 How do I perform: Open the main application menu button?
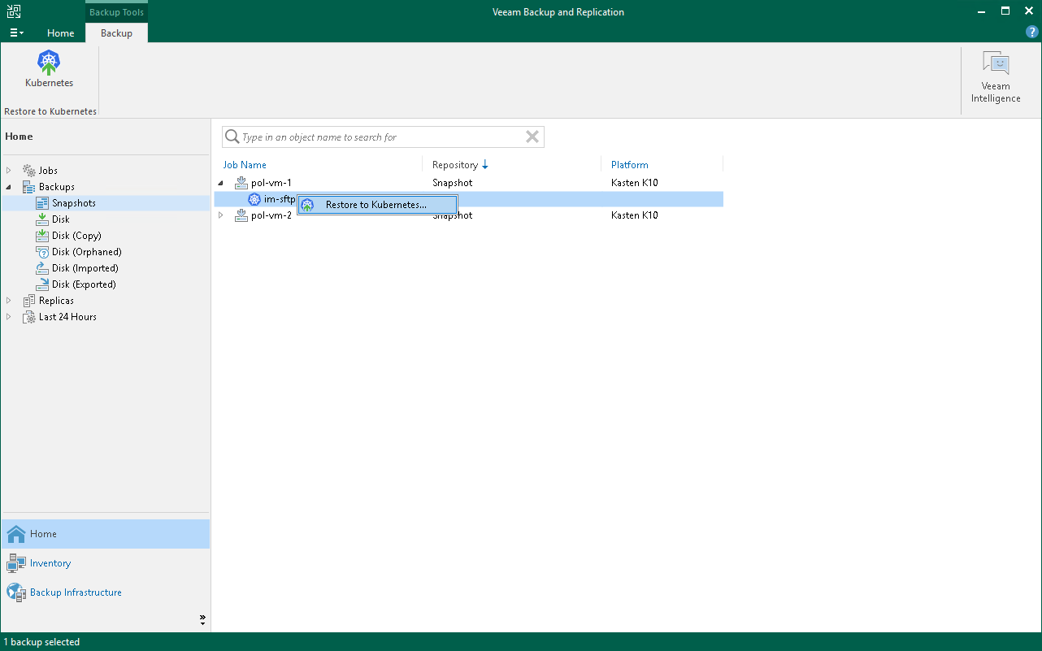pos(16,33)
